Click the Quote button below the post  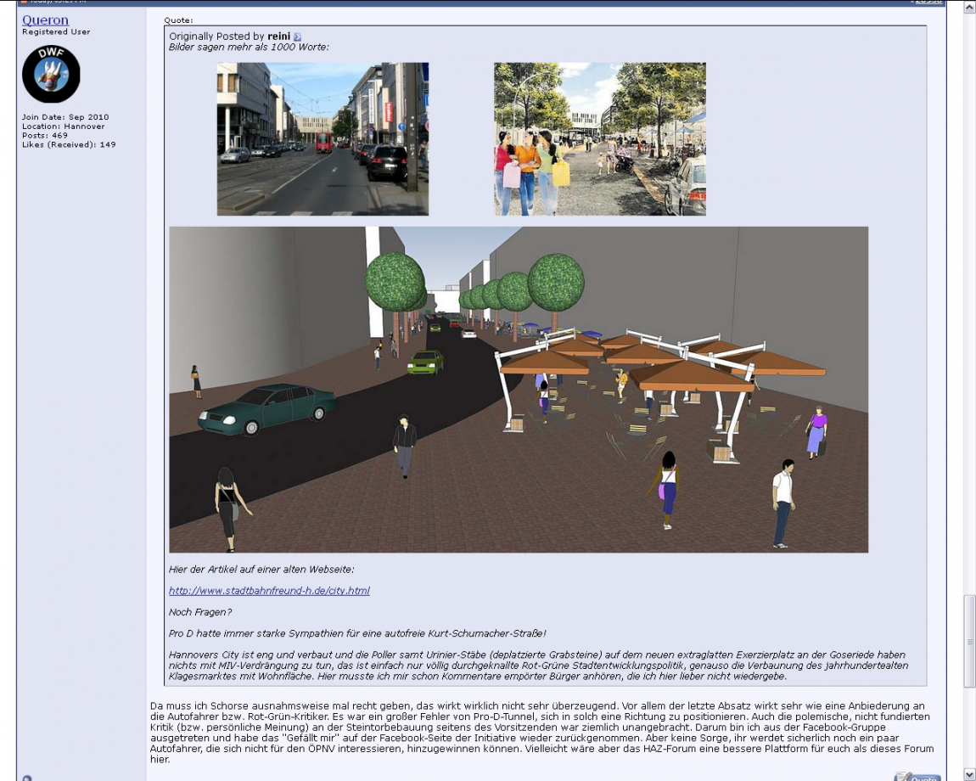(917, 777)
